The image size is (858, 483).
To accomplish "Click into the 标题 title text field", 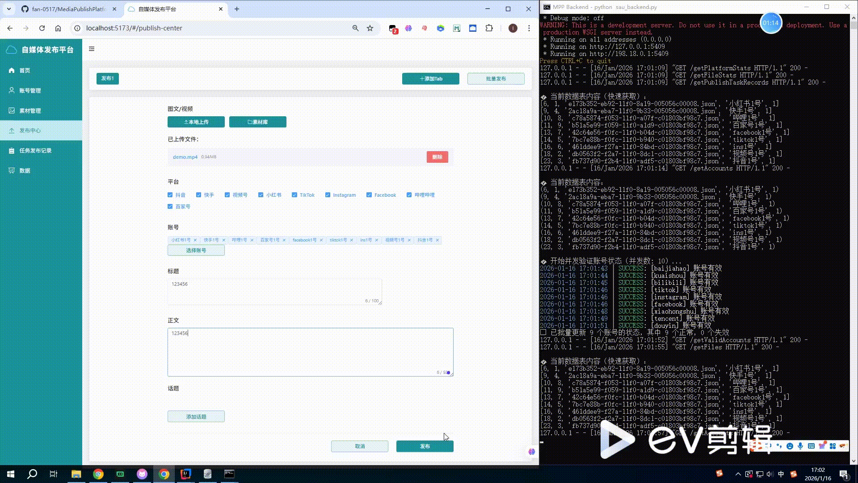I will 274,292.
